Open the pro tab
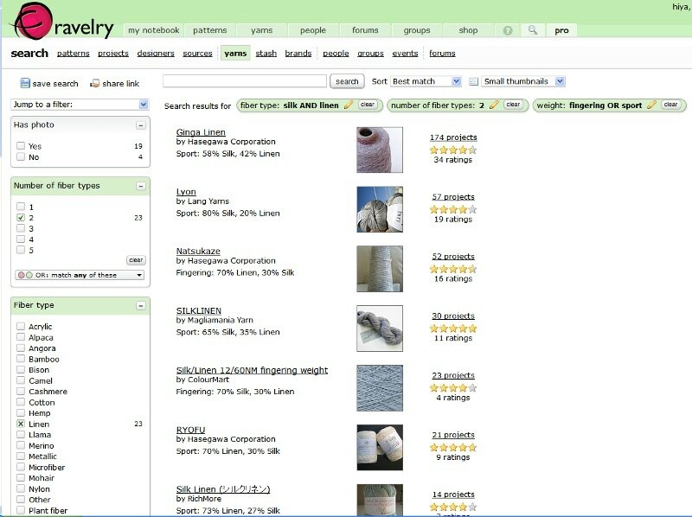692x517 pixels. [x=561, y=30]
